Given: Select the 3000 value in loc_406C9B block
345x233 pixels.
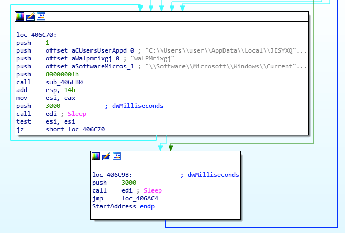Looking at the screenshot, I should [x=129, y=183].
